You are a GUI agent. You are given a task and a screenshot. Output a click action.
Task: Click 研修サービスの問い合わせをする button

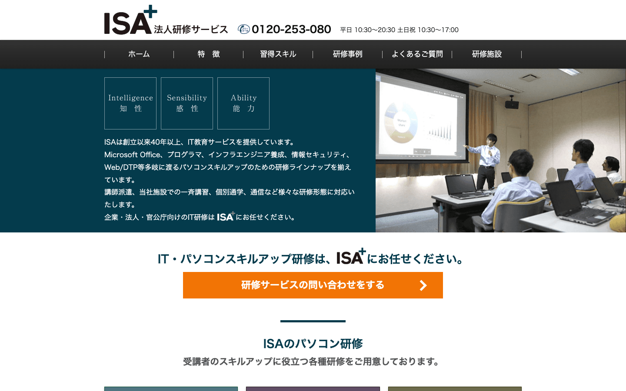[313, 285]
